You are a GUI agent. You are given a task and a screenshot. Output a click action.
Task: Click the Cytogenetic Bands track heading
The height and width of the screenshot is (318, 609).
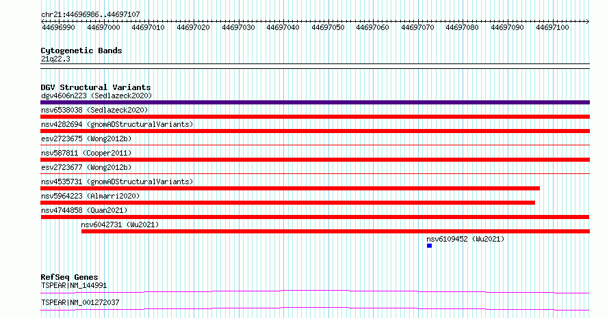coord(81,50)
